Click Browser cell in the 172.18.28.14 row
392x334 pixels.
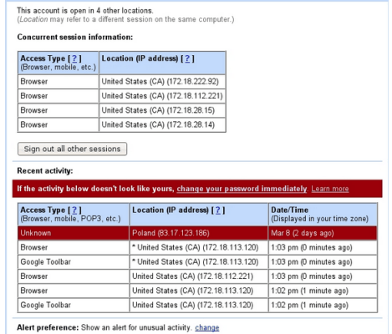[x=59, y=124]
